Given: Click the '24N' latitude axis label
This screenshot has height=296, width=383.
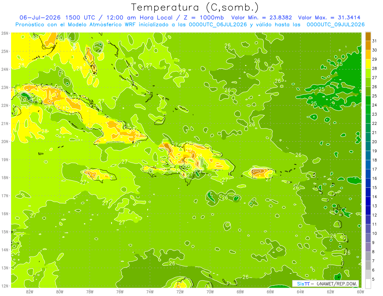Looking at the screenshot, I should 4,69.
